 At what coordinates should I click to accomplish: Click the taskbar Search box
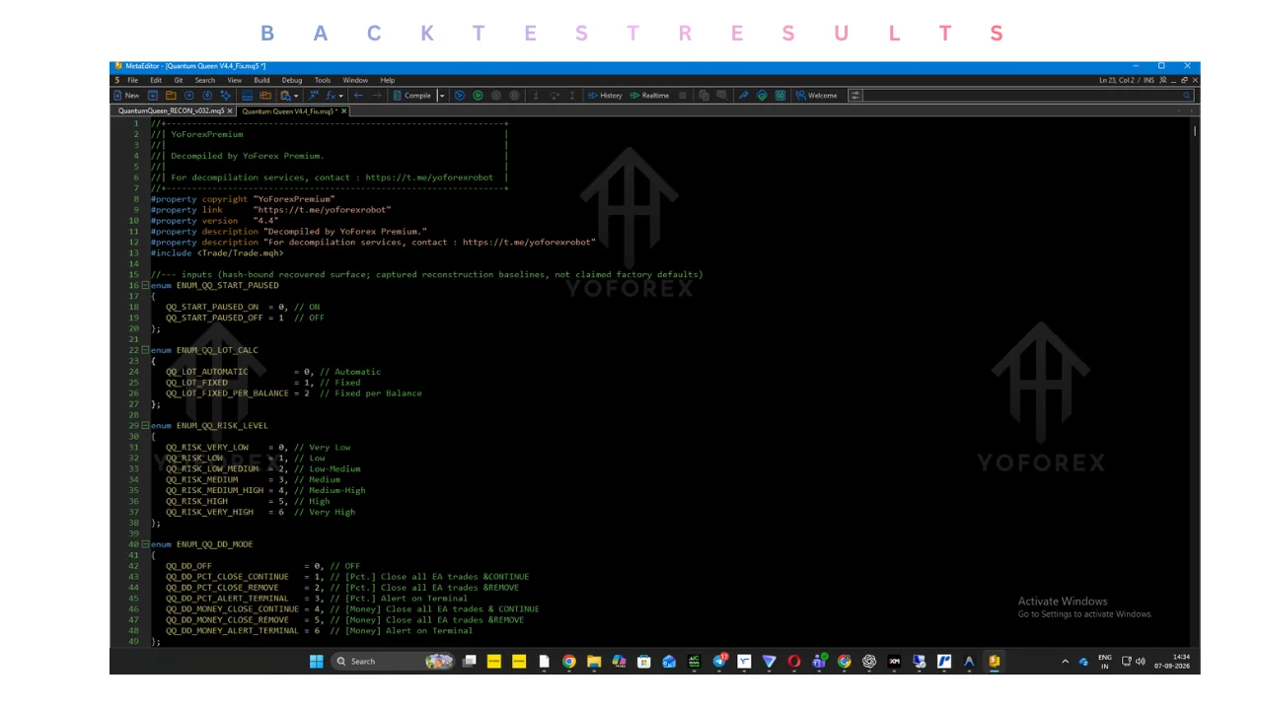coord(394,662)
